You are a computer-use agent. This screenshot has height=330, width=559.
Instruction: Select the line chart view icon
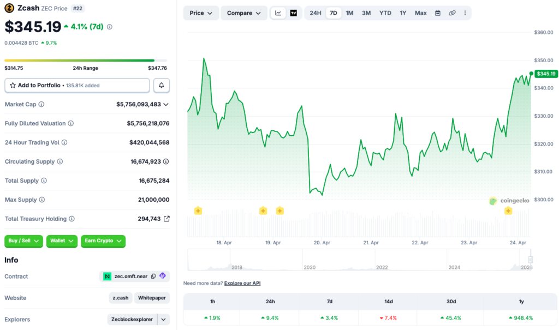click(x=278, y=13)
